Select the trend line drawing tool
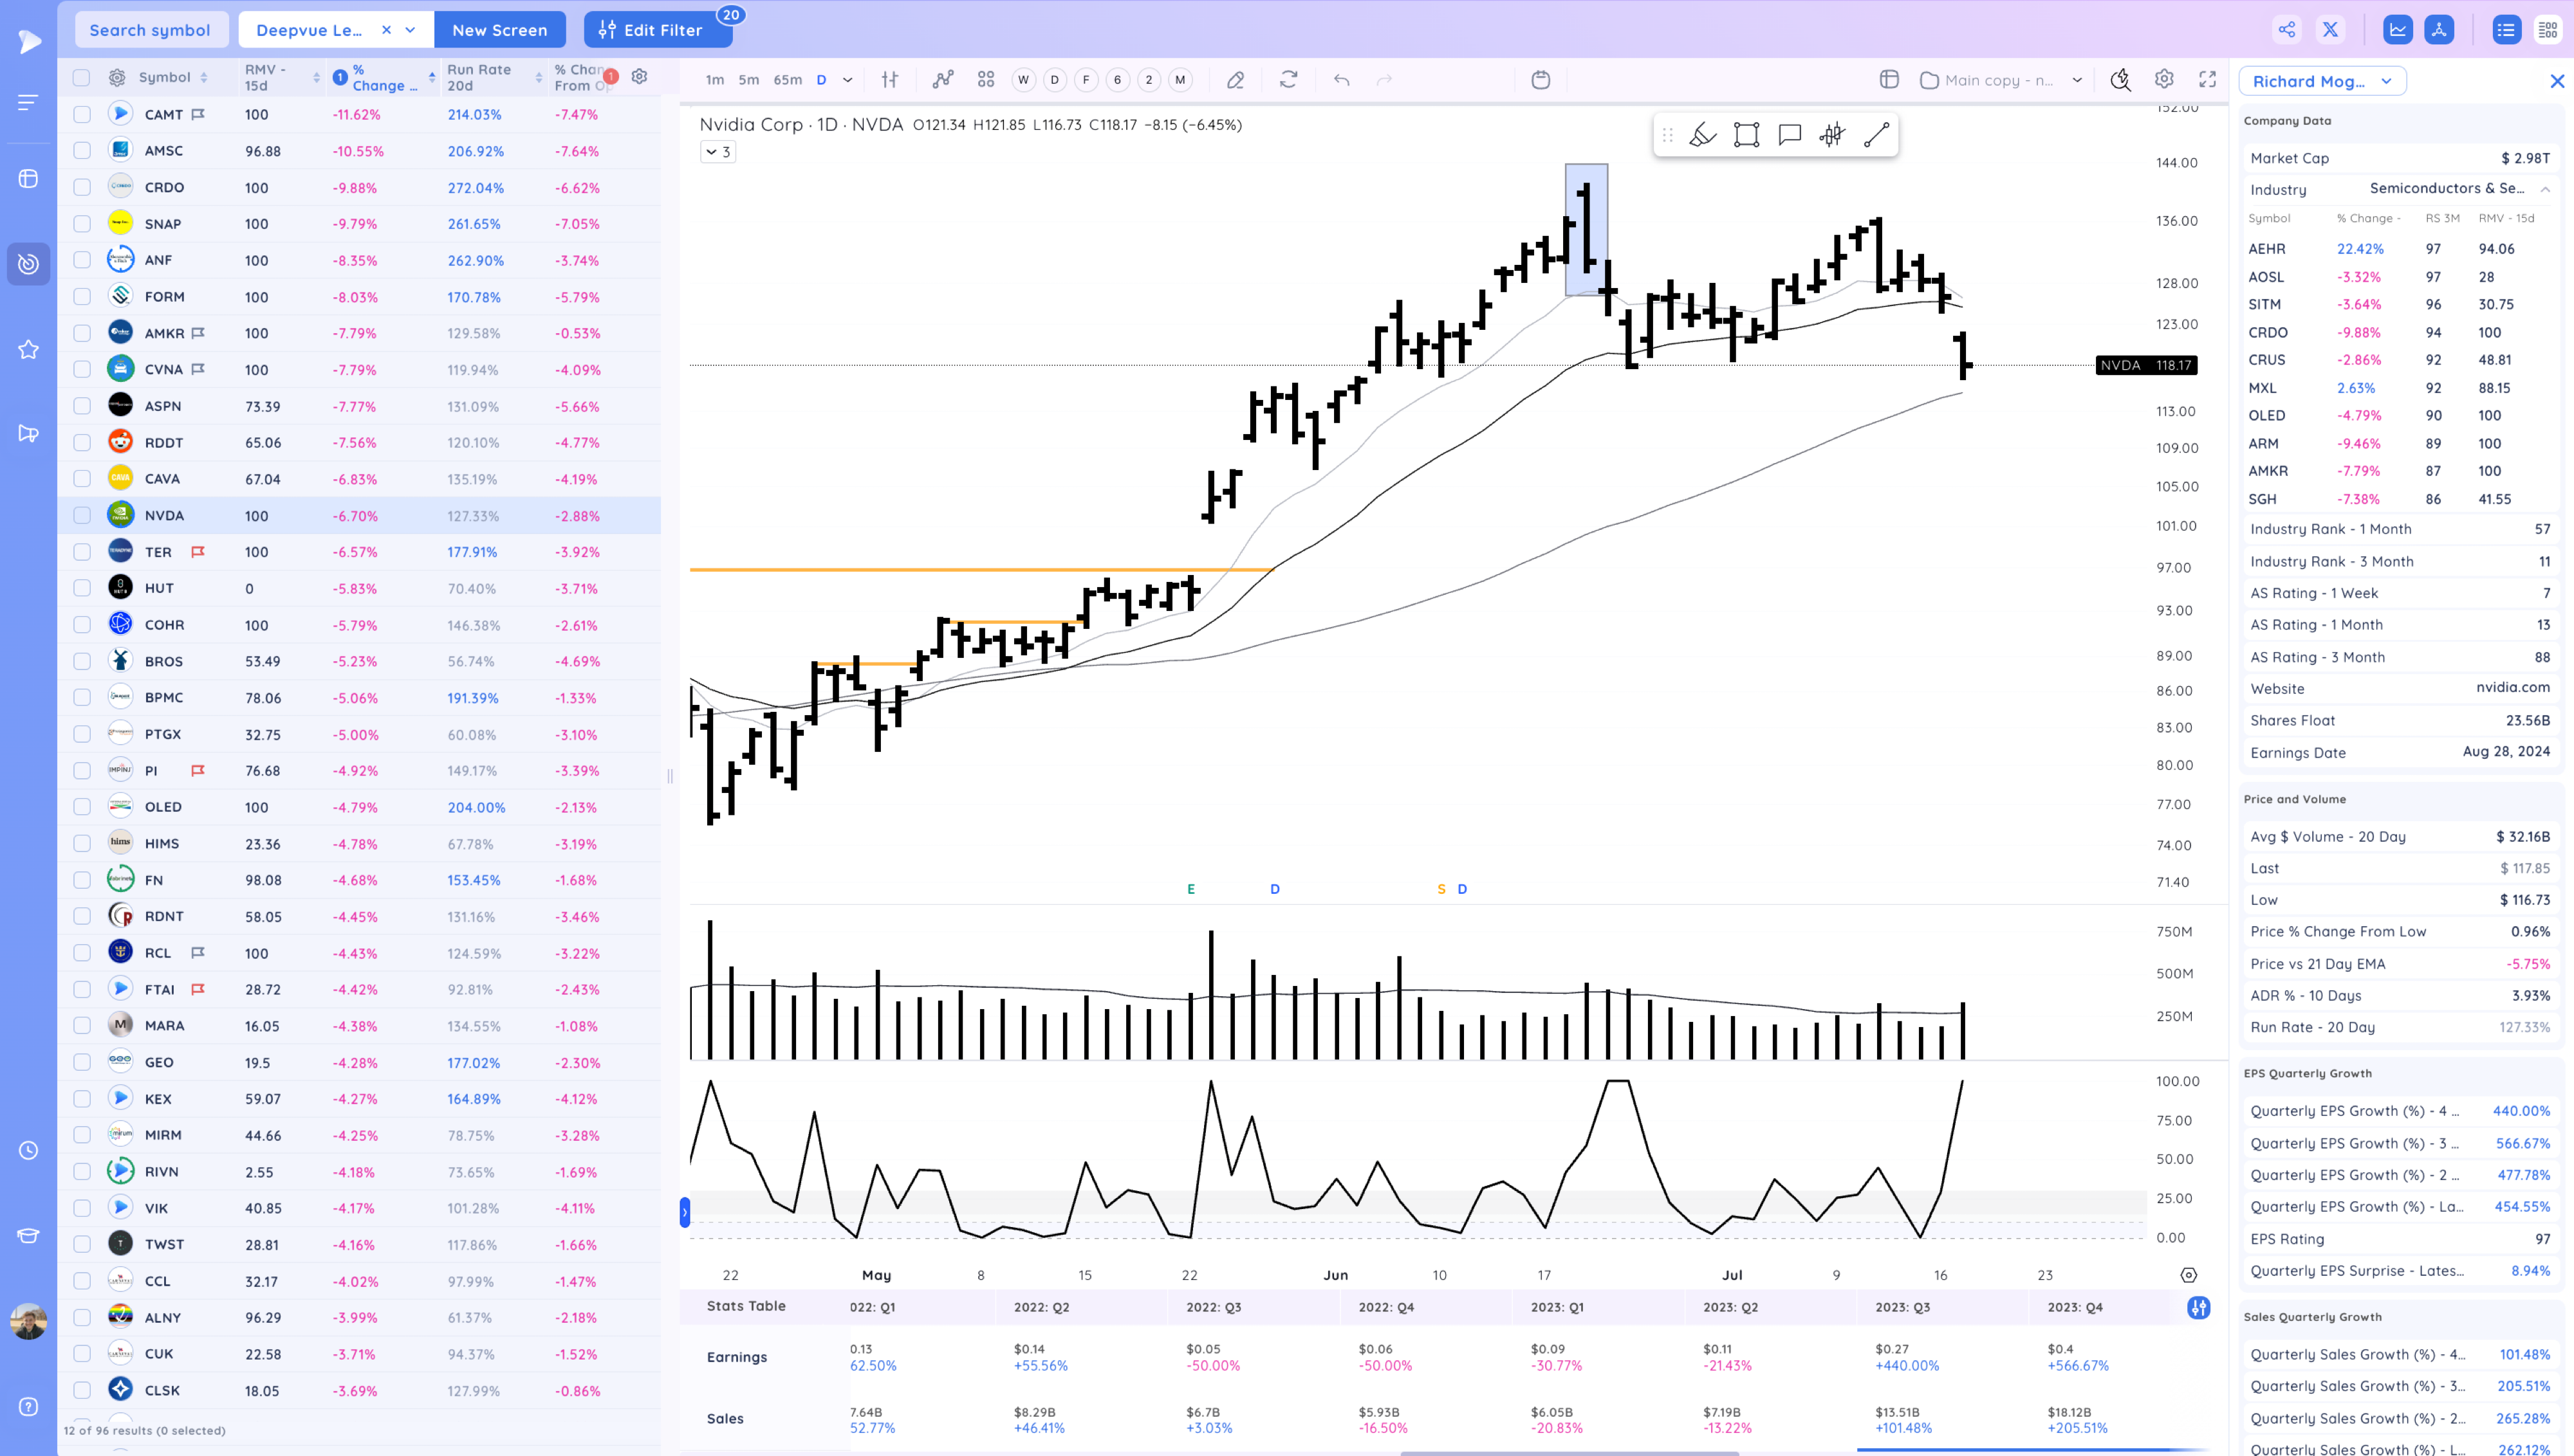 point(1876,135)
